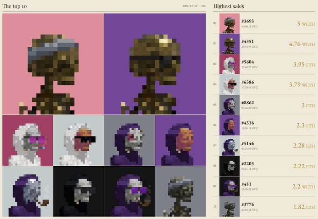This screenshot has width=318, height=219.
Task: Open the #451 token label
Action: click(x=246, y=184)
